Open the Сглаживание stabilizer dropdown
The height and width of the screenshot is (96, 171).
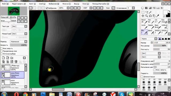click(133, 8)
